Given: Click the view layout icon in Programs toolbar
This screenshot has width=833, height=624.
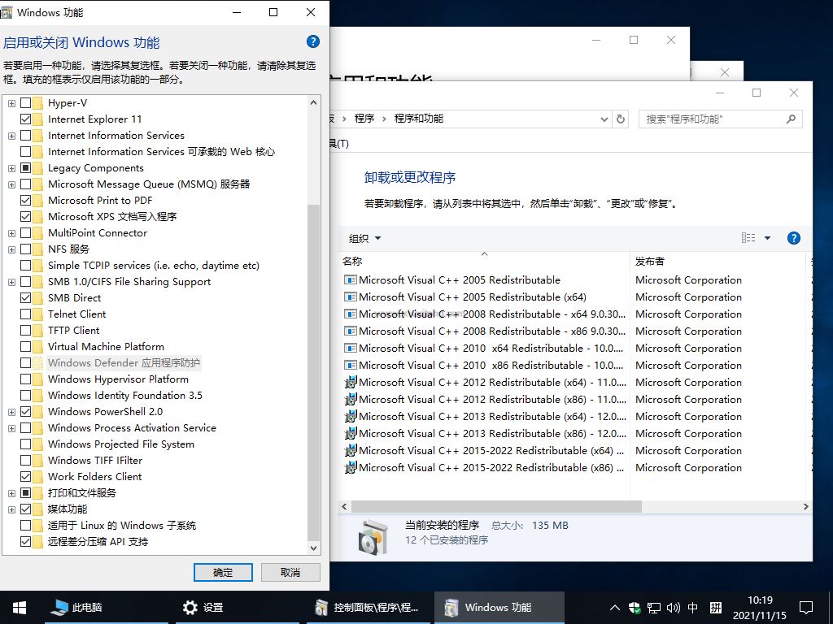Looking at the screenshot, I should click(748, 238).
